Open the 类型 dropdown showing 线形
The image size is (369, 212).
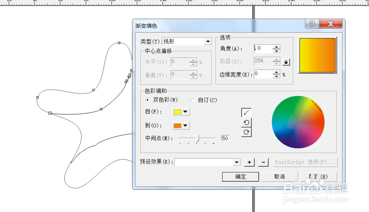click(208, 41)
